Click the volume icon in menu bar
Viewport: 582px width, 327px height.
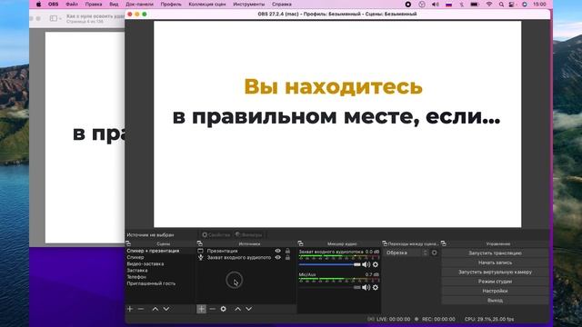tap(436, 5)
